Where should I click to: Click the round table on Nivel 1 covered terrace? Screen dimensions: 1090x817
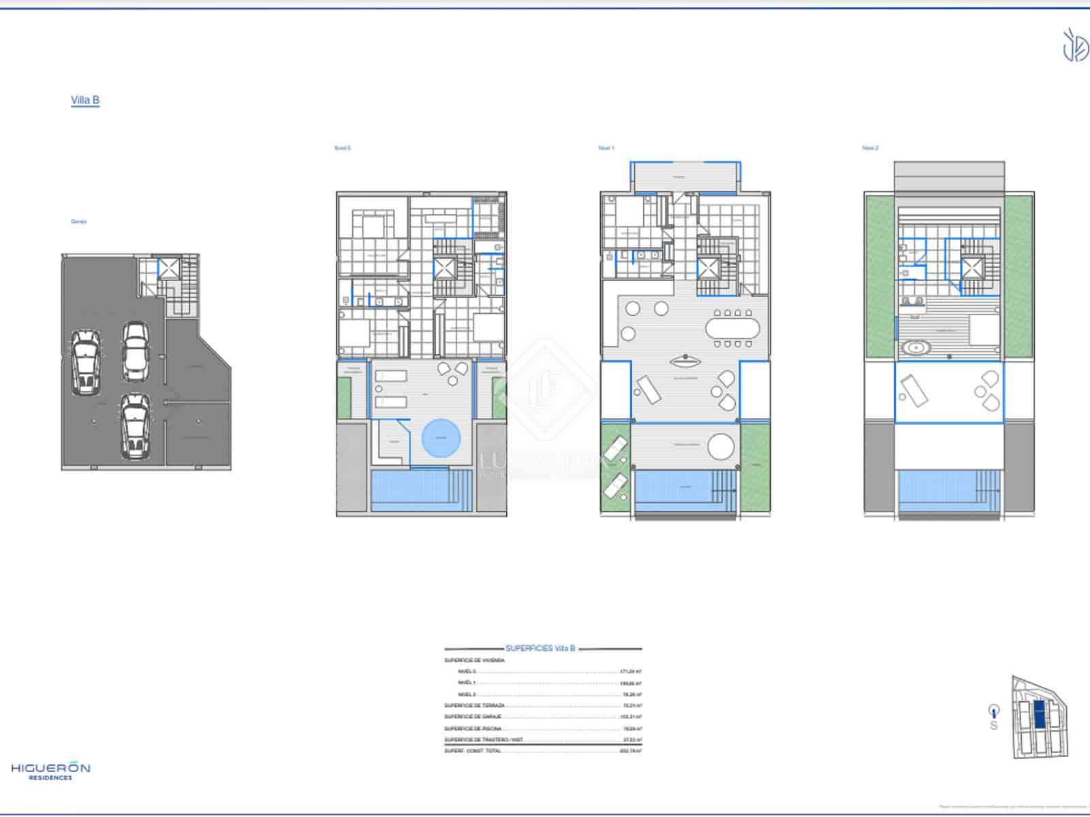pyautogui.click(x=721, y=447)
